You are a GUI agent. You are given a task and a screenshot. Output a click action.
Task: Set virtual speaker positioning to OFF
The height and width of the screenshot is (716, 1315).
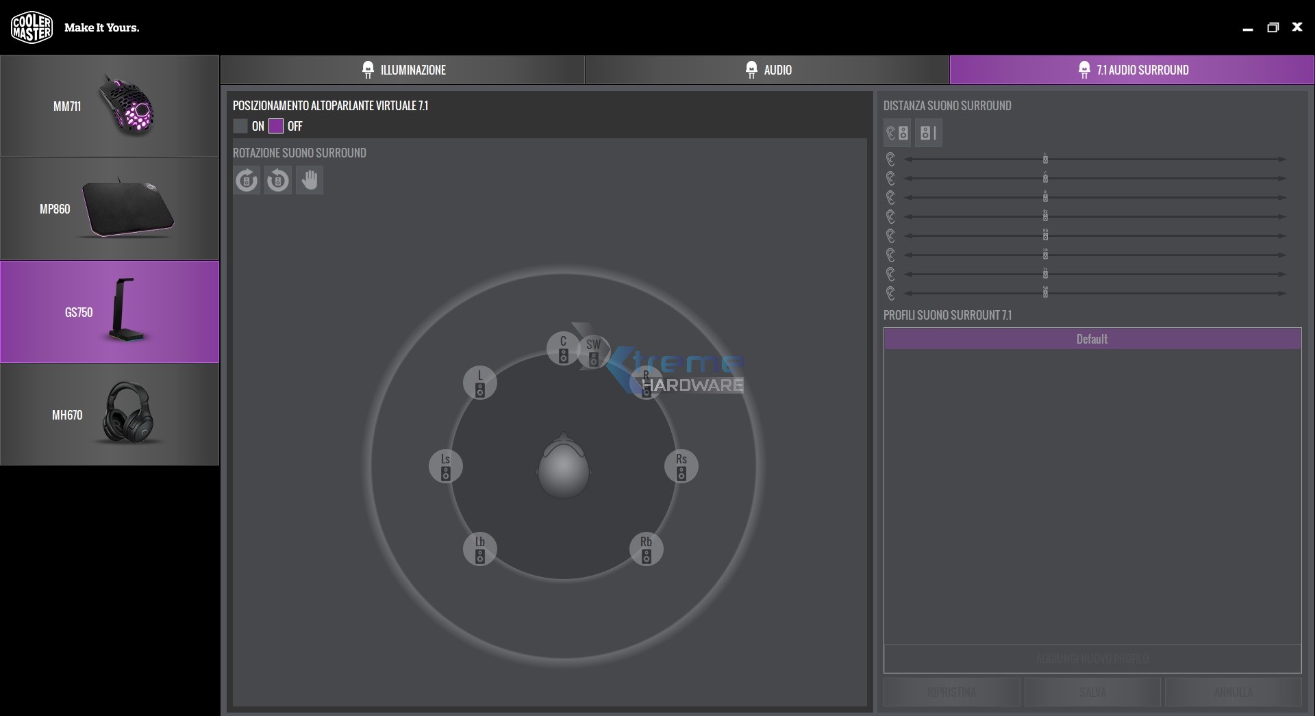pyautogui.click(x=276, y=126)
